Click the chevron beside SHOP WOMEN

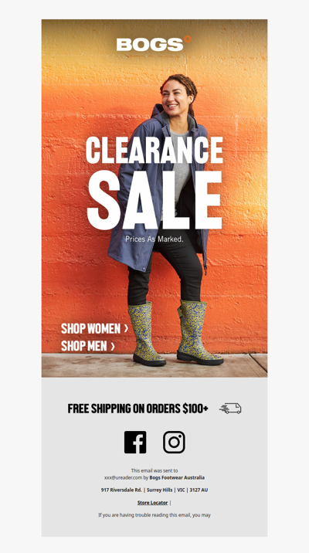pyautogui.click(x=126, y=328)
